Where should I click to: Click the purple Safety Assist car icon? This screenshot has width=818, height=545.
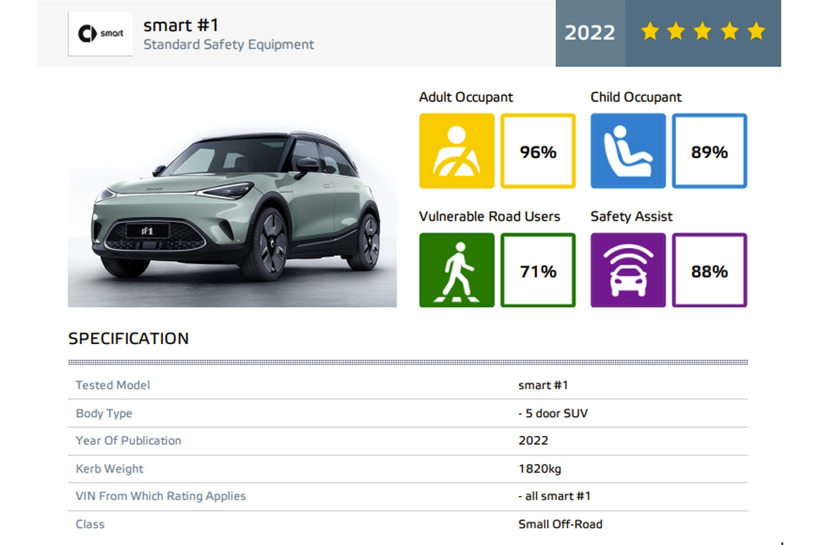point(628,270)
